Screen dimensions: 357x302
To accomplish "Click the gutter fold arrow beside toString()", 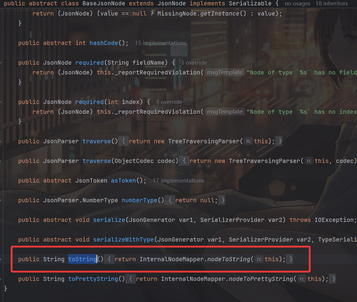I will click(1, 259).
